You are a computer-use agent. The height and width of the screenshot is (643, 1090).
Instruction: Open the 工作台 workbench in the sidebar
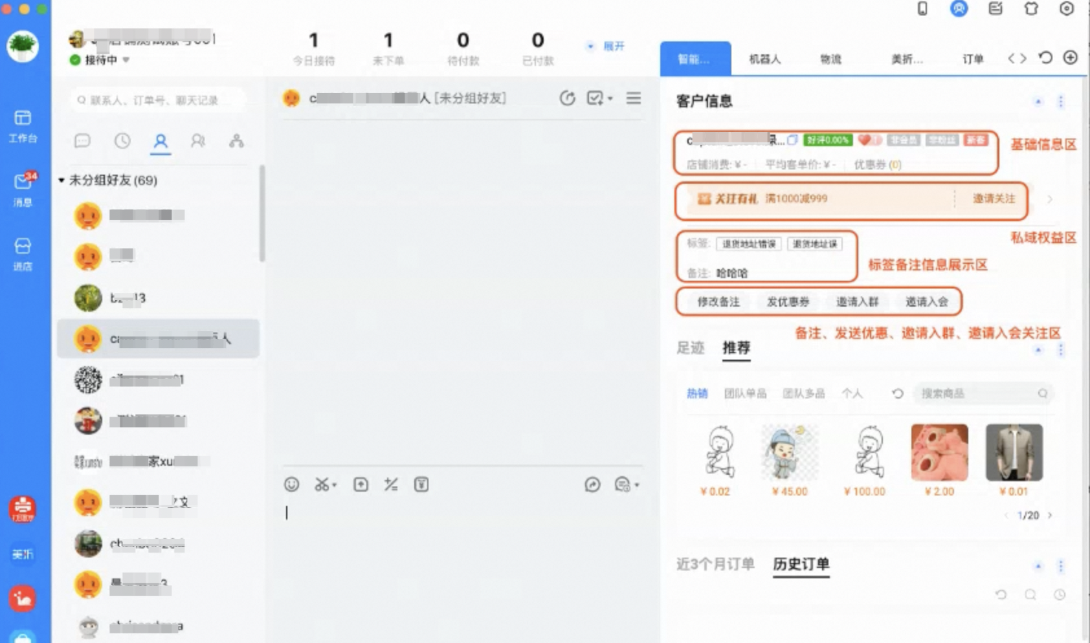[23, 125]
